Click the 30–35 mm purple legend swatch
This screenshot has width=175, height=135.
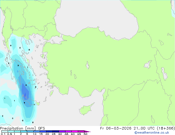tap(62, 131)
